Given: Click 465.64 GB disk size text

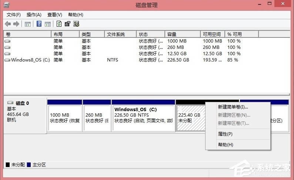Looking at the screenshot, I should [x=18, y=114].
